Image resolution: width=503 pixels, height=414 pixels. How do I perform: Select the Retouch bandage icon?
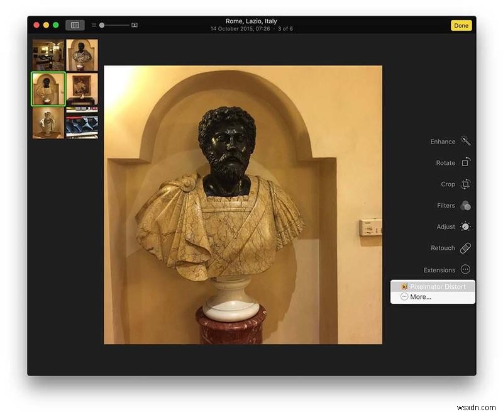[465, 248]
